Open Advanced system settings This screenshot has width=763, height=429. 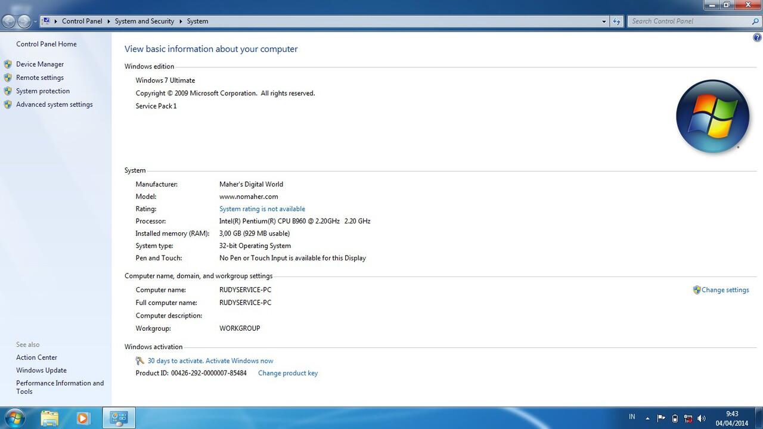(x=54, y=104)
